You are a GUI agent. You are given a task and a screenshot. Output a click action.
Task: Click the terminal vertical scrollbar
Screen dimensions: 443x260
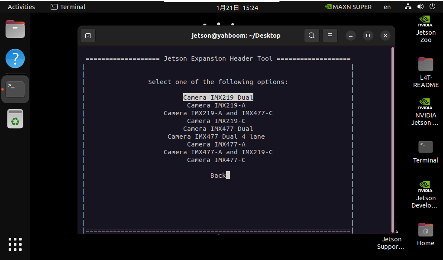click(x=392, y=140)
